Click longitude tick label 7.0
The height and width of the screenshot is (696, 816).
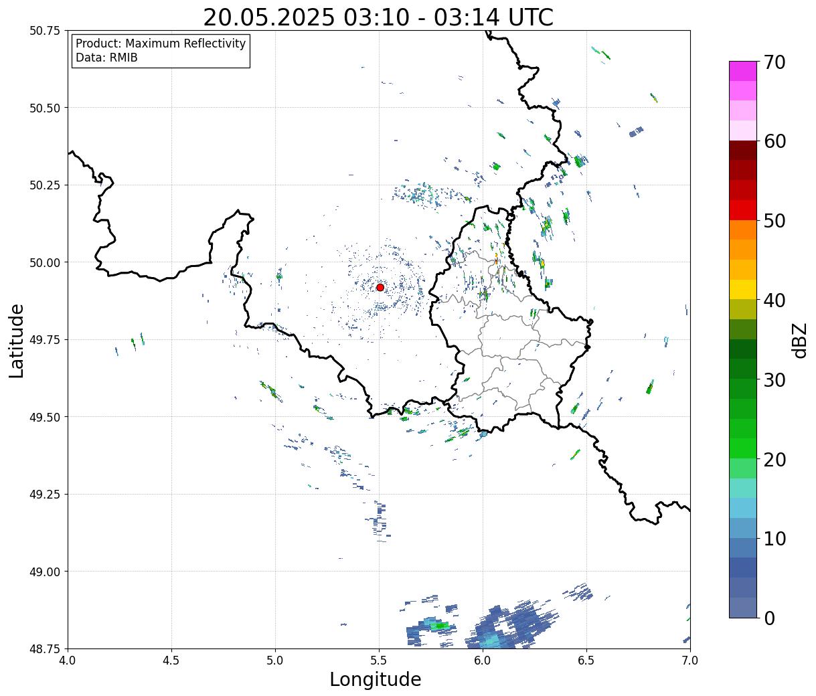[x=690, y=661]
